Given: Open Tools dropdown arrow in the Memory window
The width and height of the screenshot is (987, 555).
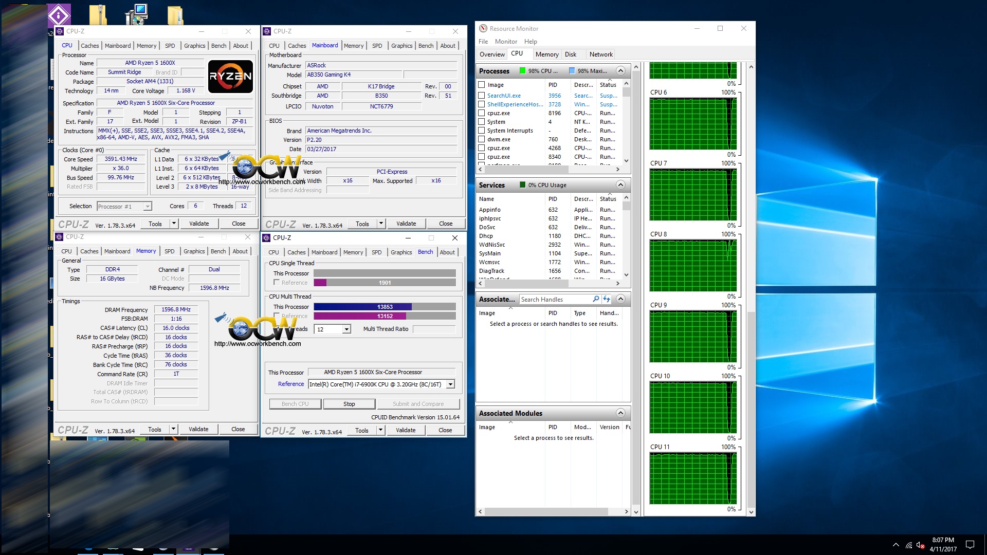Looking at the screenshot, I should pyautogui.click(x=174, y=429).
